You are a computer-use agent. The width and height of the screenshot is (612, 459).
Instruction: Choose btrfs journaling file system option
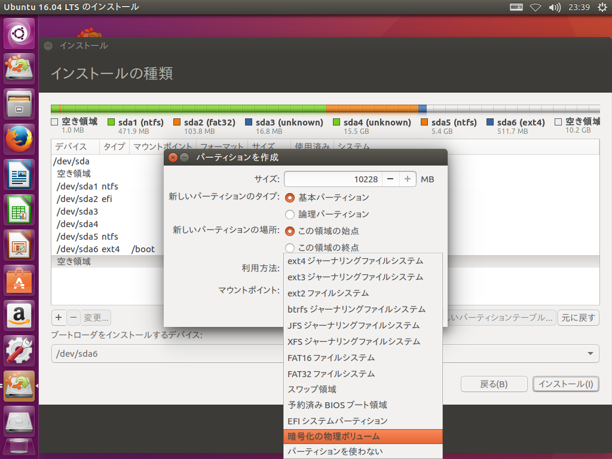tap(363, 310)
